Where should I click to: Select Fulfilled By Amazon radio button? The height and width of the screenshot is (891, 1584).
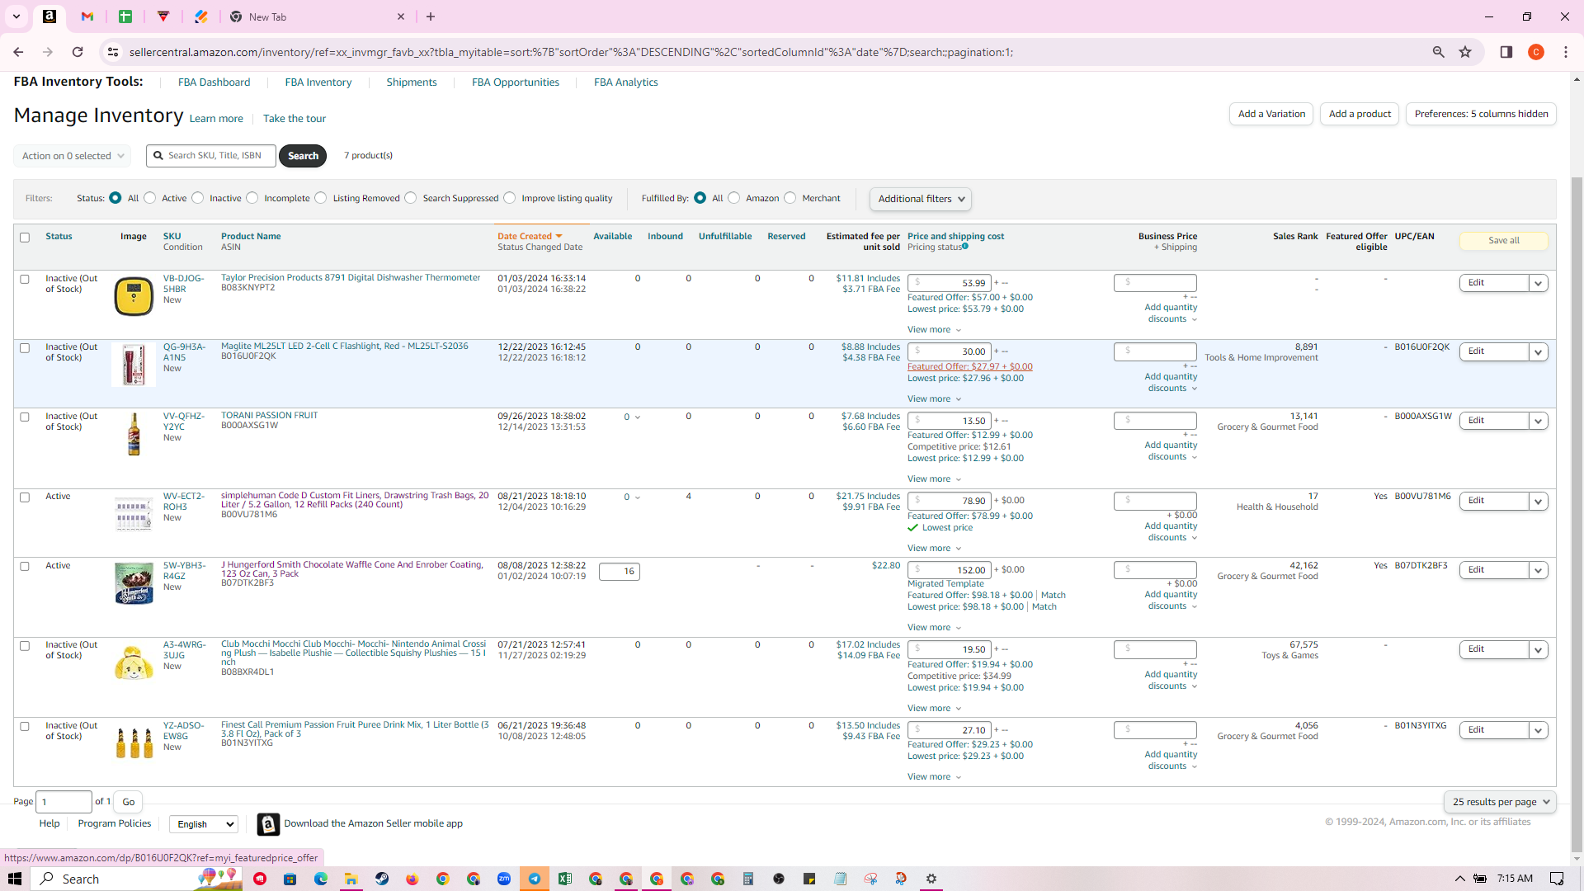click(734, 198)
